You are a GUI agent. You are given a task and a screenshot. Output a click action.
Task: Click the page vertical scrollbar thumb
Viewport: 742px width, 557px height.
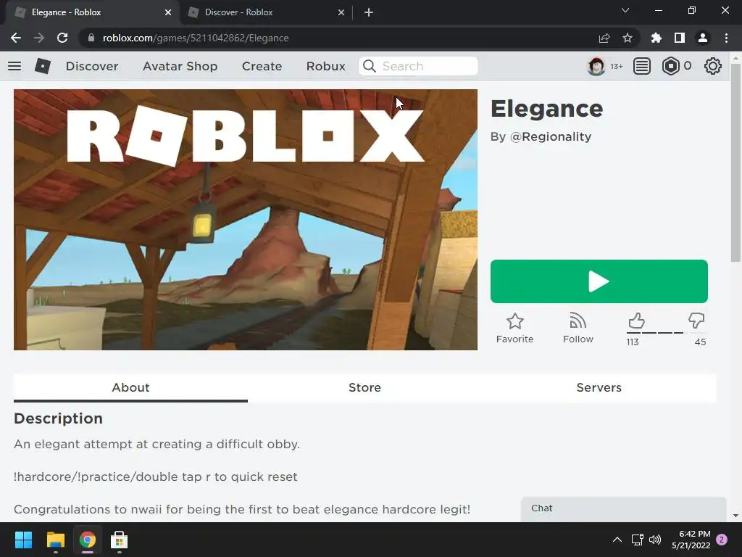735,162
